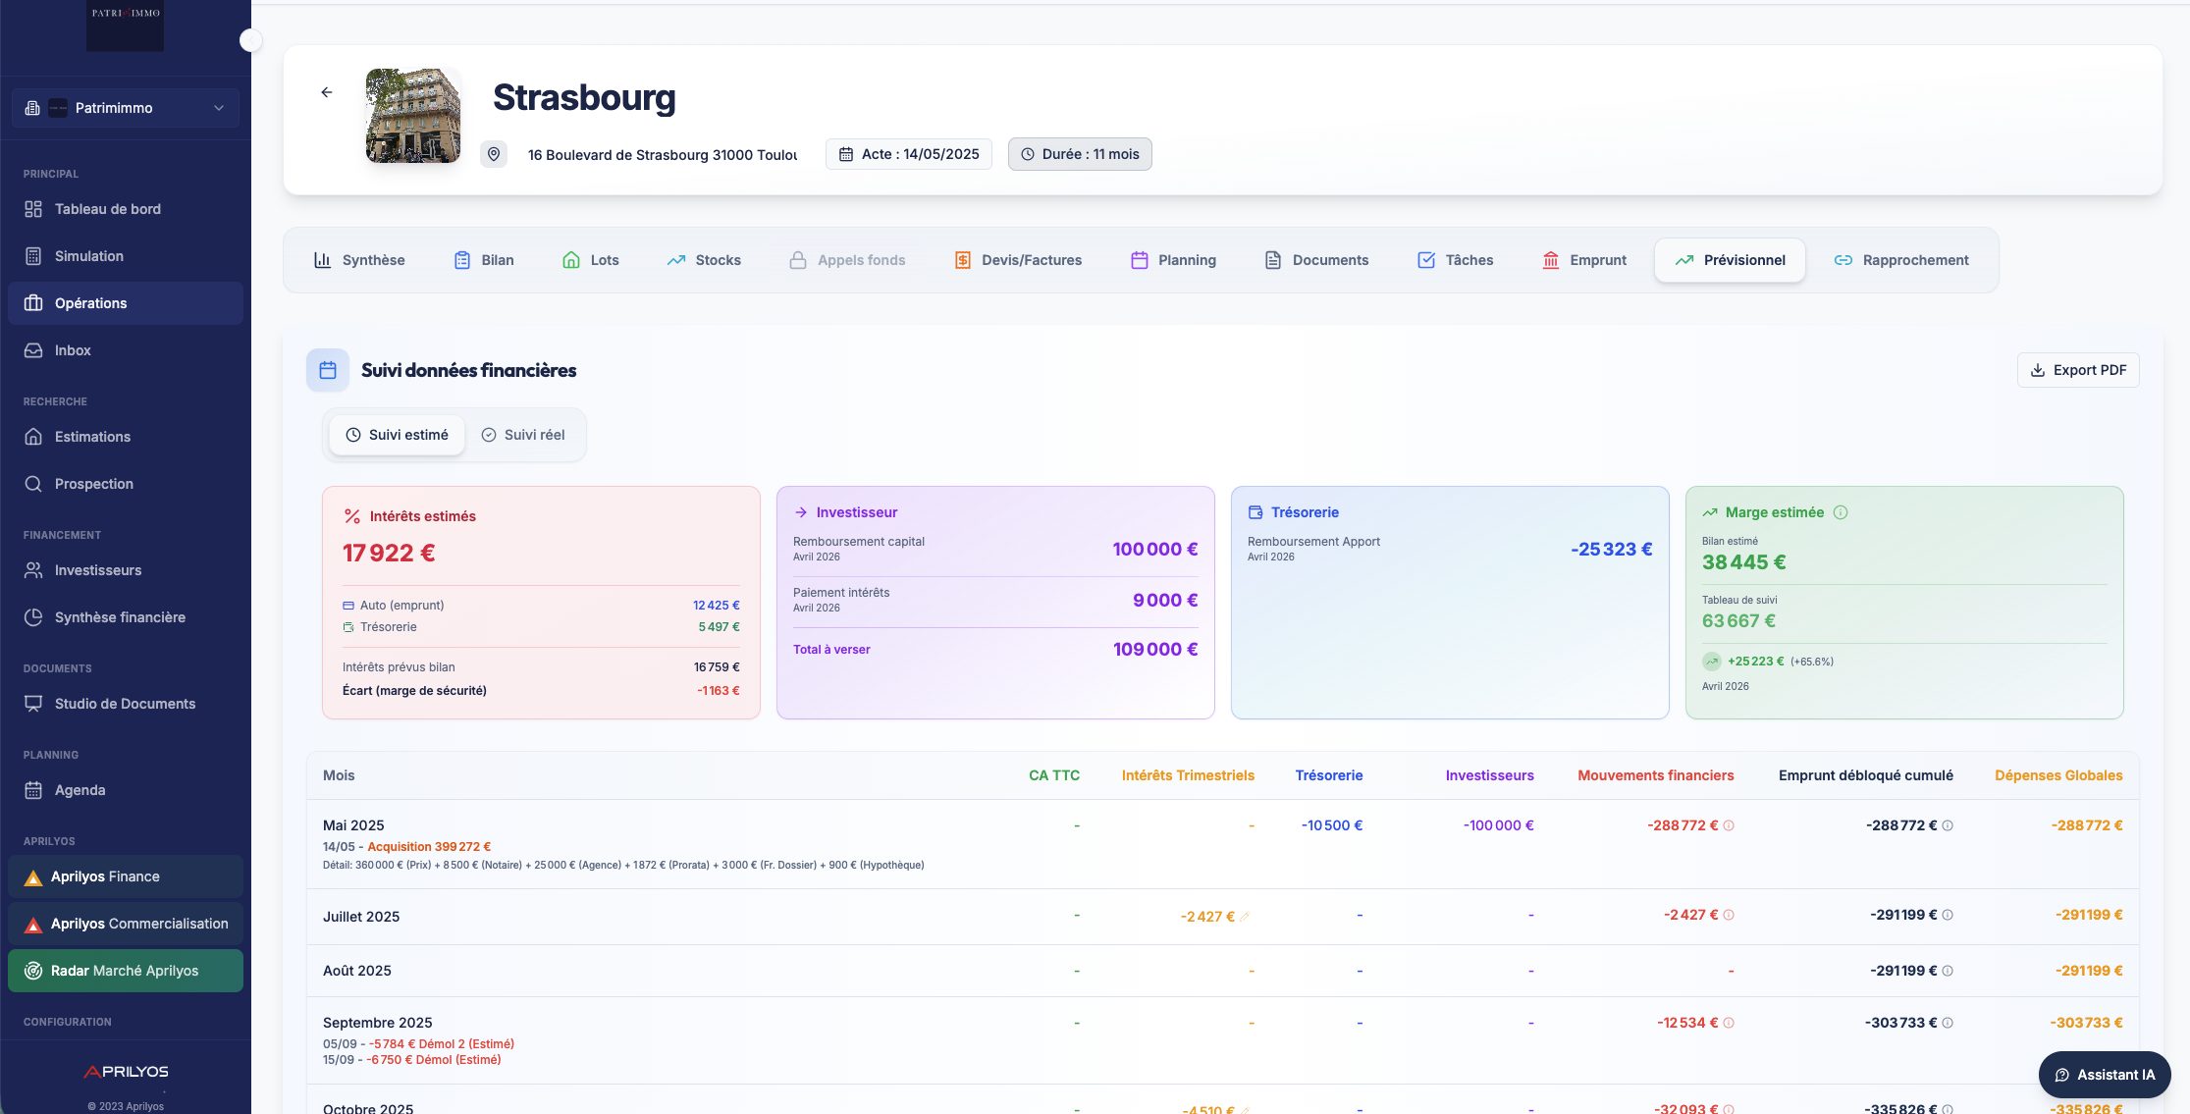Export the financial tracking as PDF
This screenshot has height=1114, width=2190.
pos(2077,370)
